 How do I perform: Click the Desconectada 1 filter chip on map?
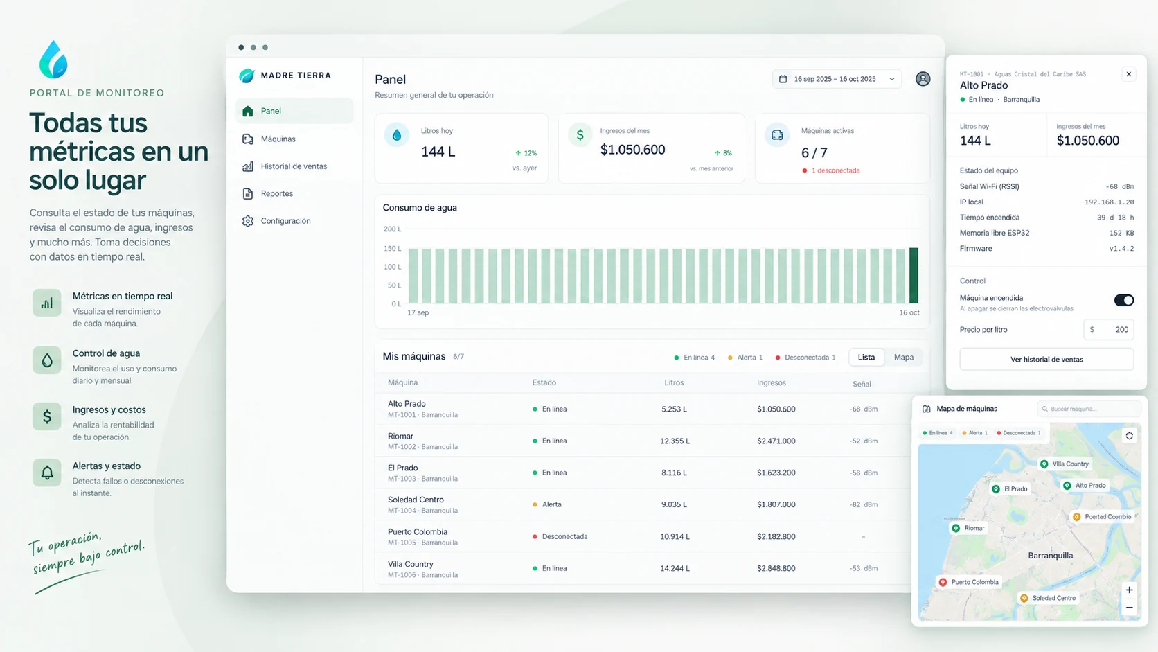[1019, 433]
